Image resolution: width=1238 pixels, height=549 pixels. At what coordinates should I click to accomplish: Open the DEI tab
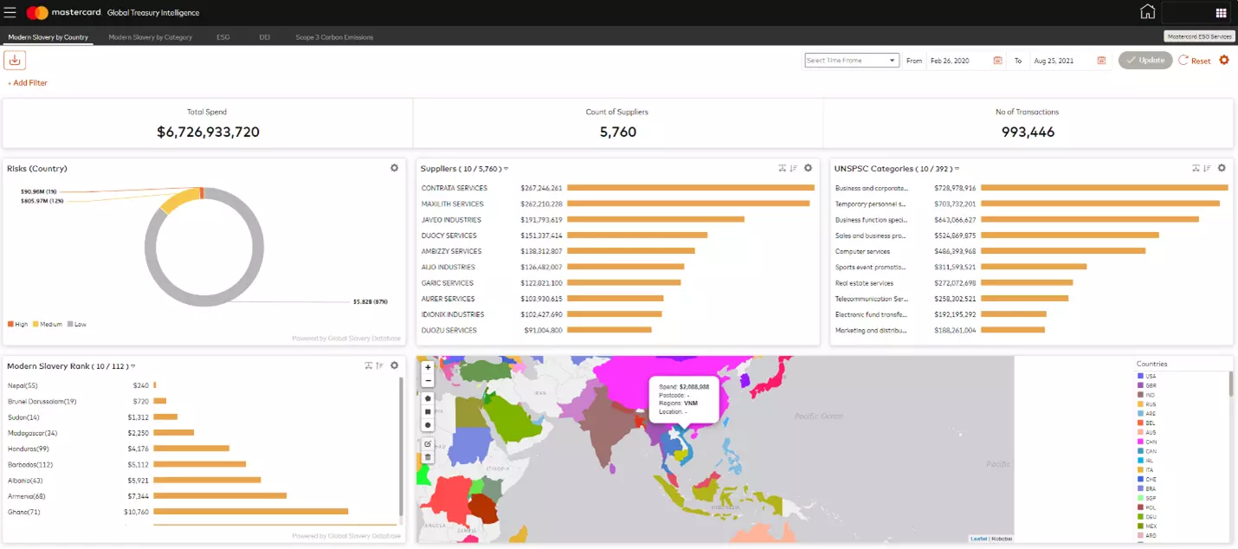point(265,37)
